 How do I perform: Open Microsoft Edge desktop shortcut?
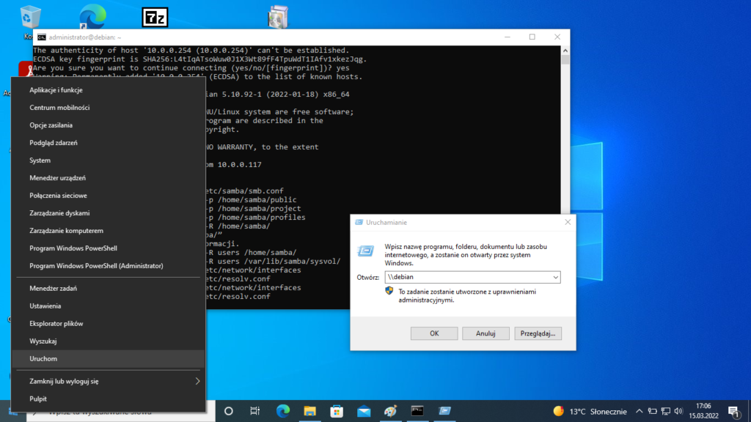point(92,18)
